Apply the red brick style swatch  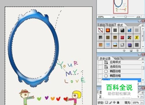pyautogui.click(x=122, y=38)
